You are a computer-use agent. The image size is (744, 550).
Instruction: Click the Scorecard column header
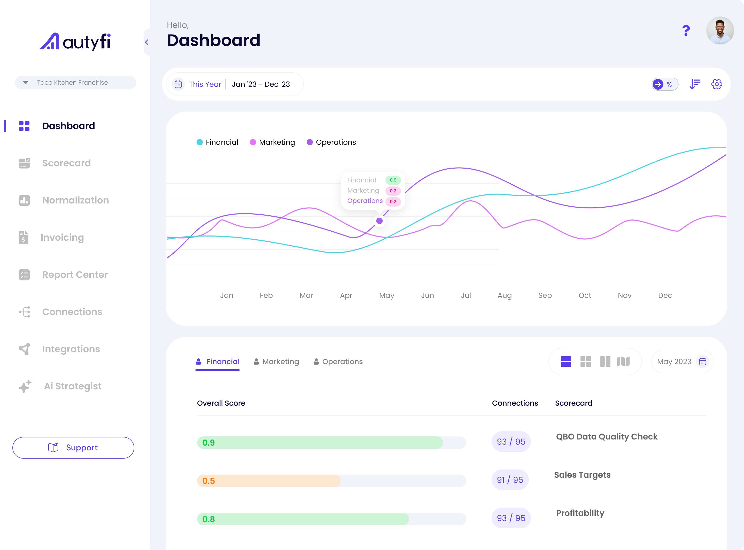pos(574,403)
